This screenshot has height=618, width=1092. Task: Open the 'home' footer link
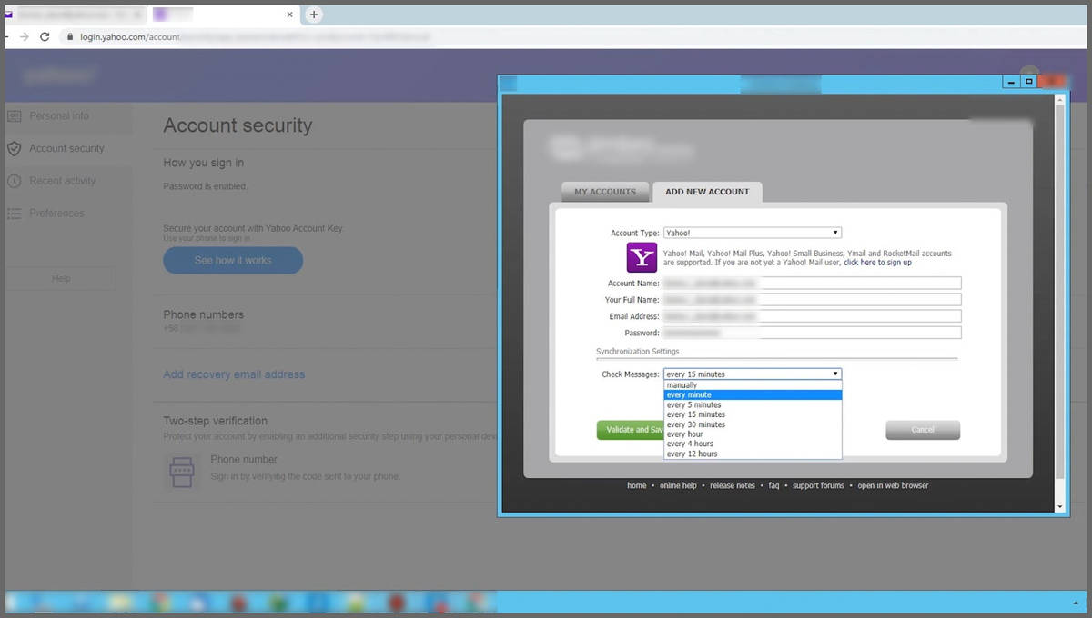click(x=636, y=486)
